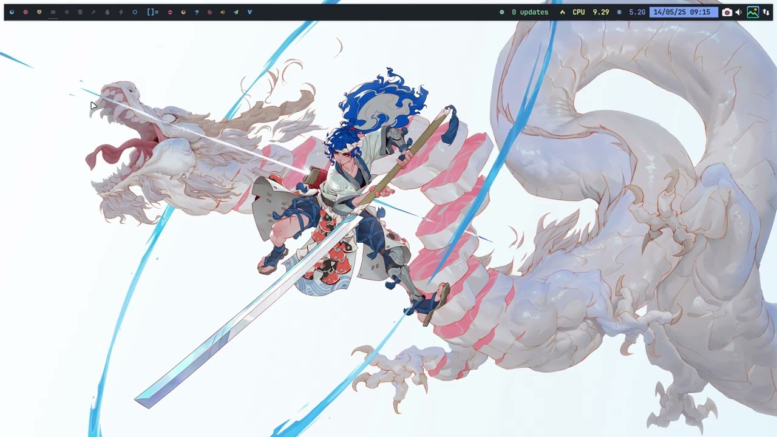Take a screenshot with the camera tray icon

click(727, 12)
